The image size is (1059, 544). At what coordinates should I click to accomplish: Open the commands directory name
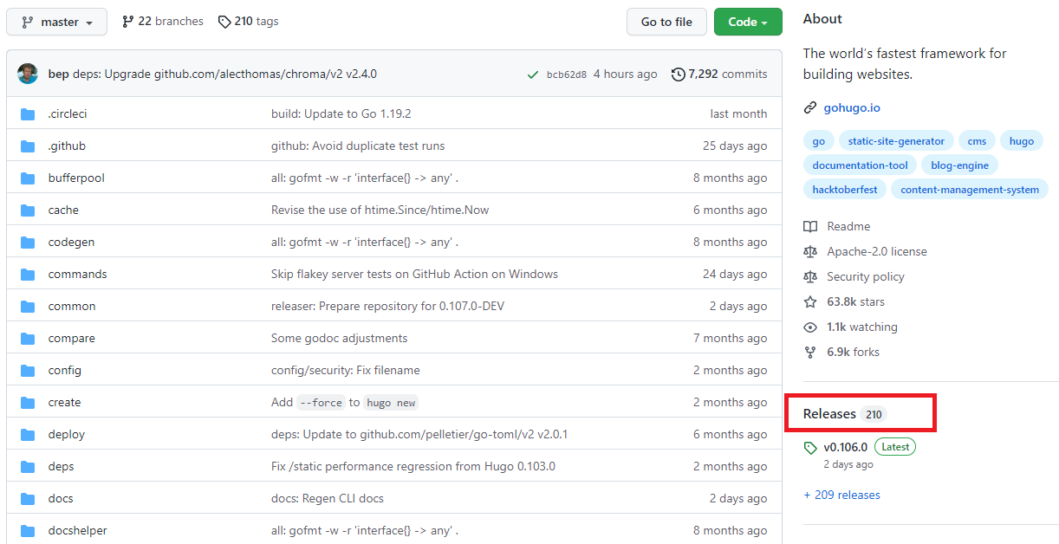tap(78, 274)
